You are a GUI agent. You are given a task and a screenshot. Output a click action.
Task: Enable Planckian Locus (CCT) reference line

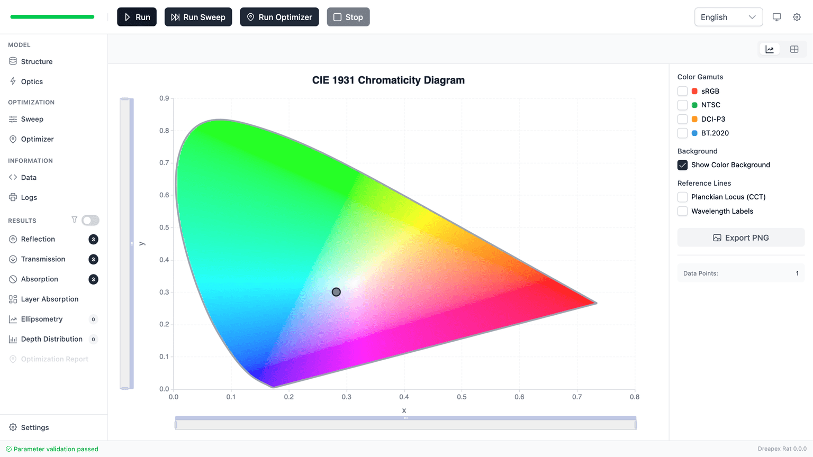pyautogui.click(x=683, y=197)
